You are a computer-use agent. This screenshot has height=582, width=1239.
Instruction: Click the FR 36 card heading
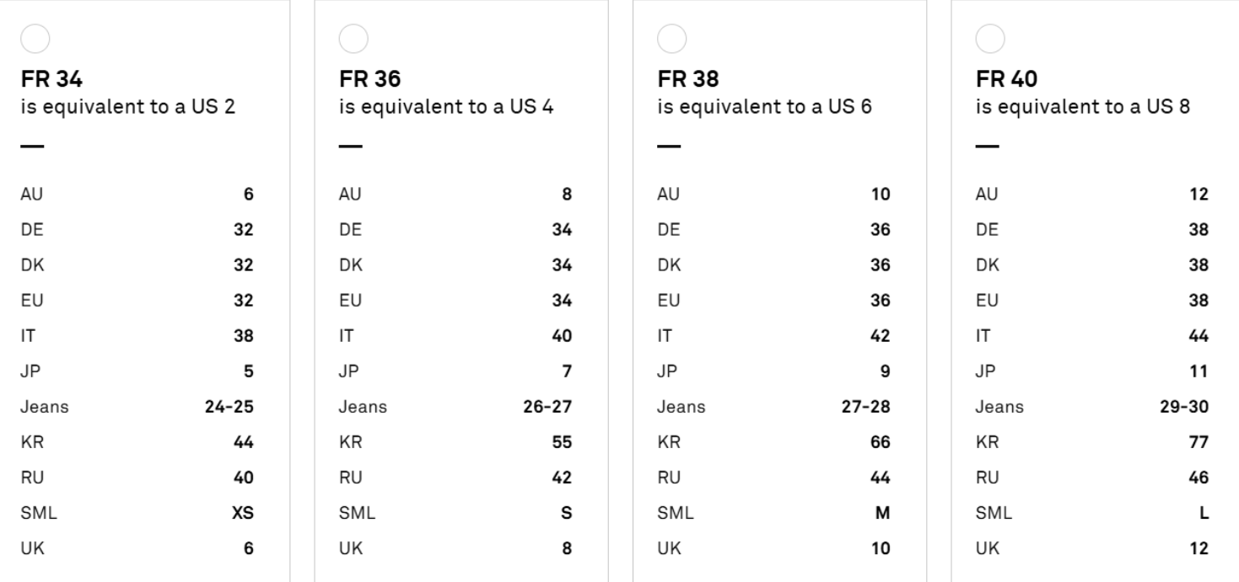(x=370, y=79)
